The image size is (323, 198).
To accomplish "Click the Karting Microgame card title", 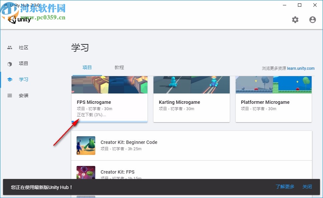I will pos(180,102).
